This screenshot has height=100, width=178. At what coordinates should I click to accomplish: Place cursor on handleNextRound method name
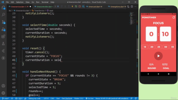pyautogui.click(x=42, y=72)
